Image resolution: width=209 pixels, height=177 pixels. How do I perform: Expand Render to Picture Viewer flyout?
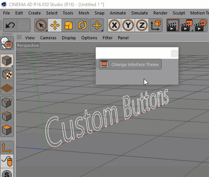(192, 31)
